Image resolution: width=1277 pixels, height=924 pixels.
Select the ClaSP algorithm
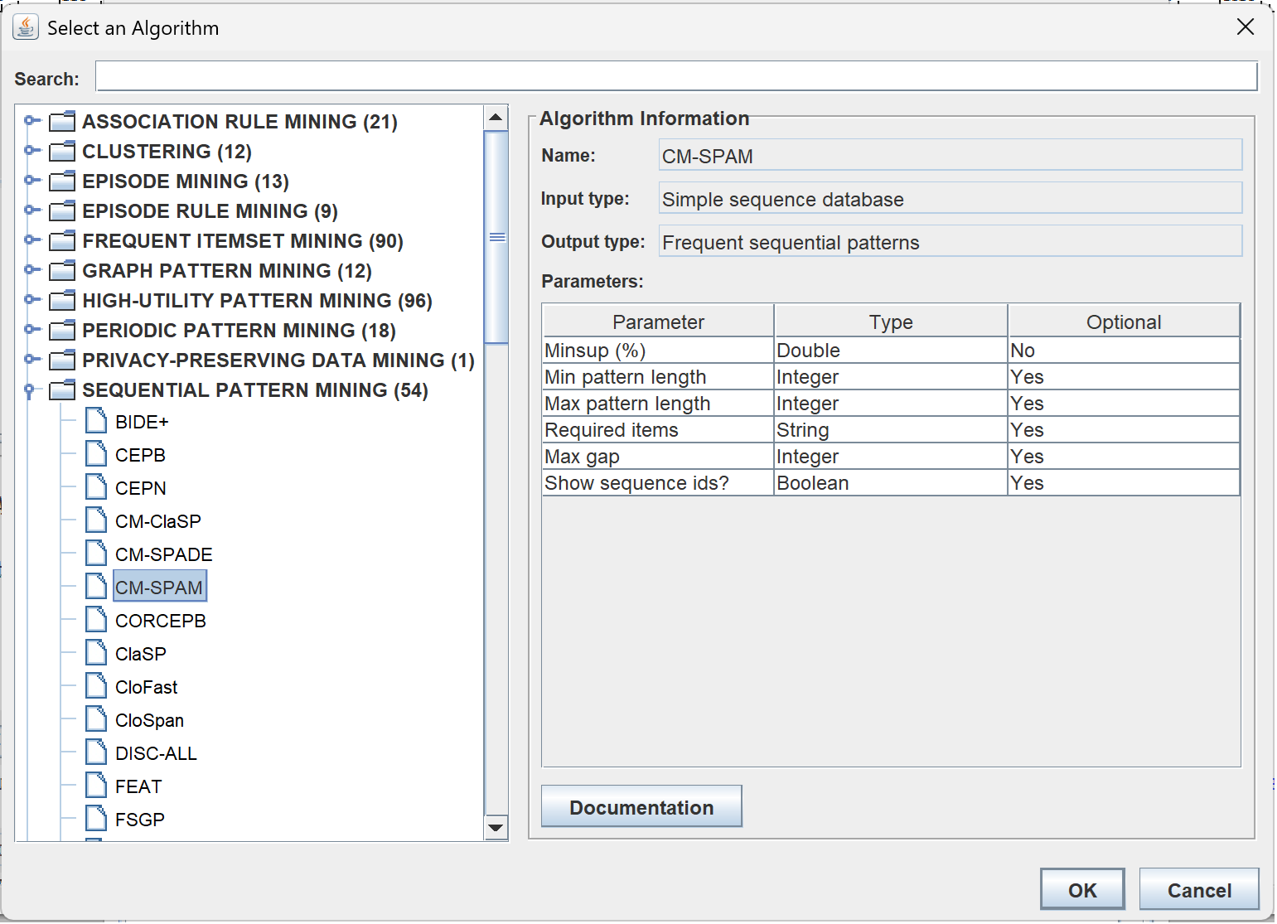pos(141,654)
